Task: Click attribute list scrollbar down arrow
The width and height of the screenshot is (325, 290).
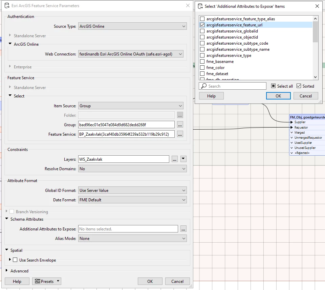Action: click(x=315, y=77)
